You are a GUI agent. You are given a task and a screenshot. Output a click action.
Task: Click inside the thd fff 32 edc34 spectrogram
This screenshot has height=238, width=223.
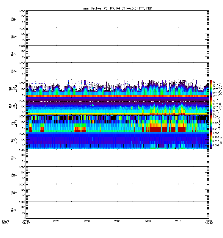pos(117,89)
